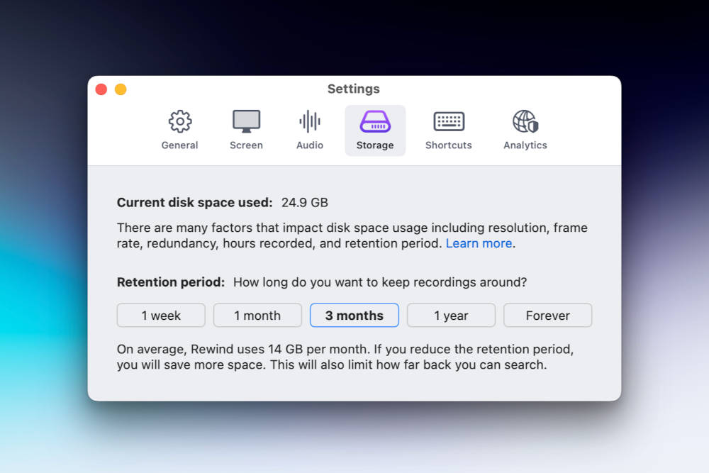
Task: Click the purple Storage drive icon
Action: pyautogui.click(x=375, y=122)
